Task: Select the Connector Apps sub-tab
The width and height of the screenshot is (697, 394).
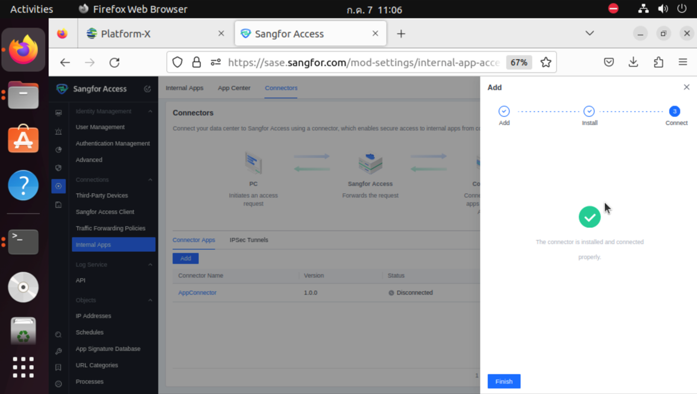Action: point(194,240)
